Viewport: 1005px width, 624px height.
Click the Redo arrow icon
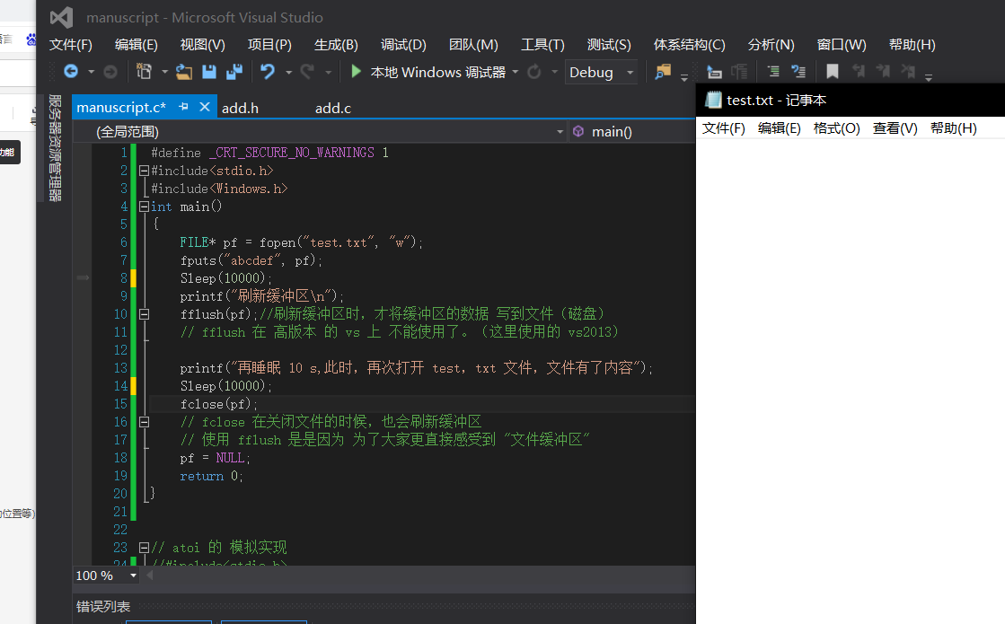(308, 72)
